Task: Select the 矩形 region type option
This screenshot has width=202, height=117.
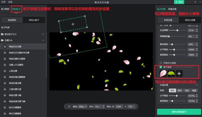Action: [x=172, y=91]
